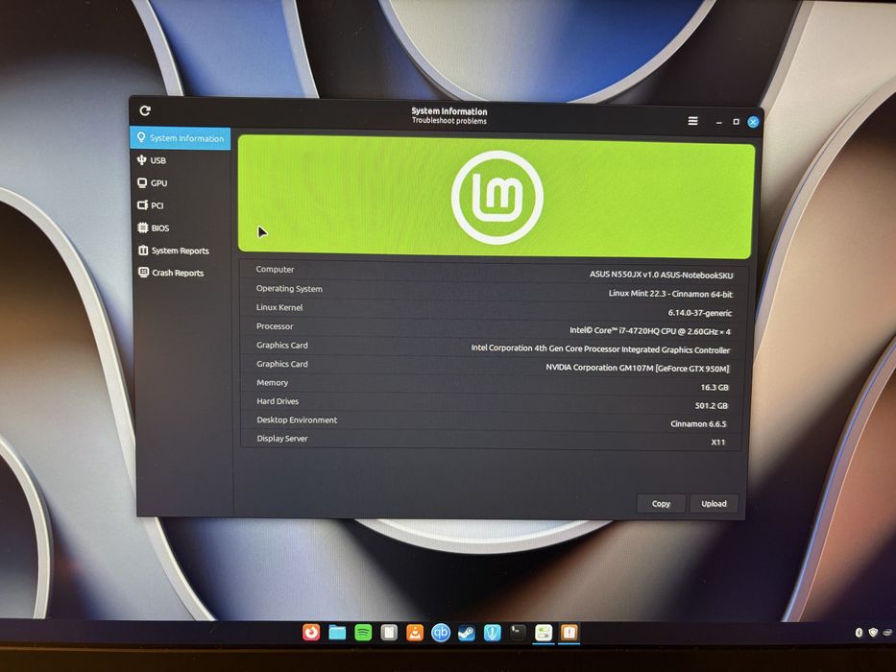Click the Intel Core i7-4720HQ processor value
896x672 pixels.
[x=650, y=331]
